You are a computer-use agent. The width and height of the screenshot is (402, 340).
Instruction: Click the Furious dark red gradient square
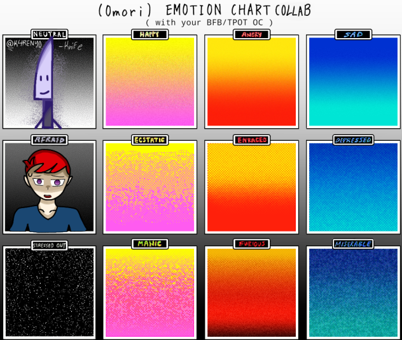pyautogui.click(x=251, y=292)
